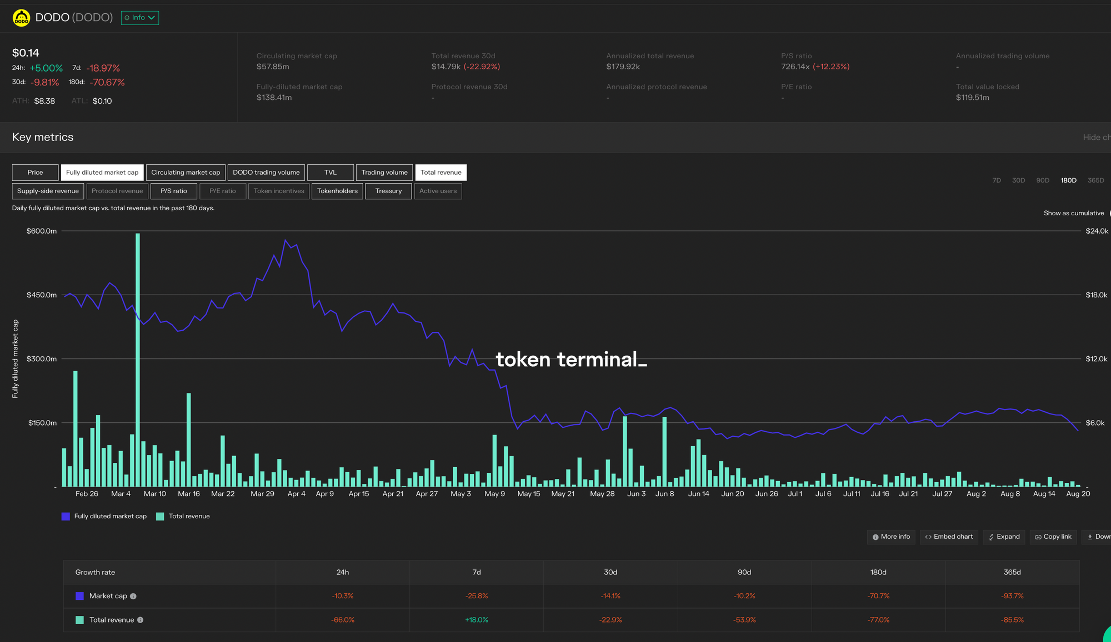Viewport: 1111px width, 642px height.
Task: Click the Copy link button
Action: pos(1053,537)
